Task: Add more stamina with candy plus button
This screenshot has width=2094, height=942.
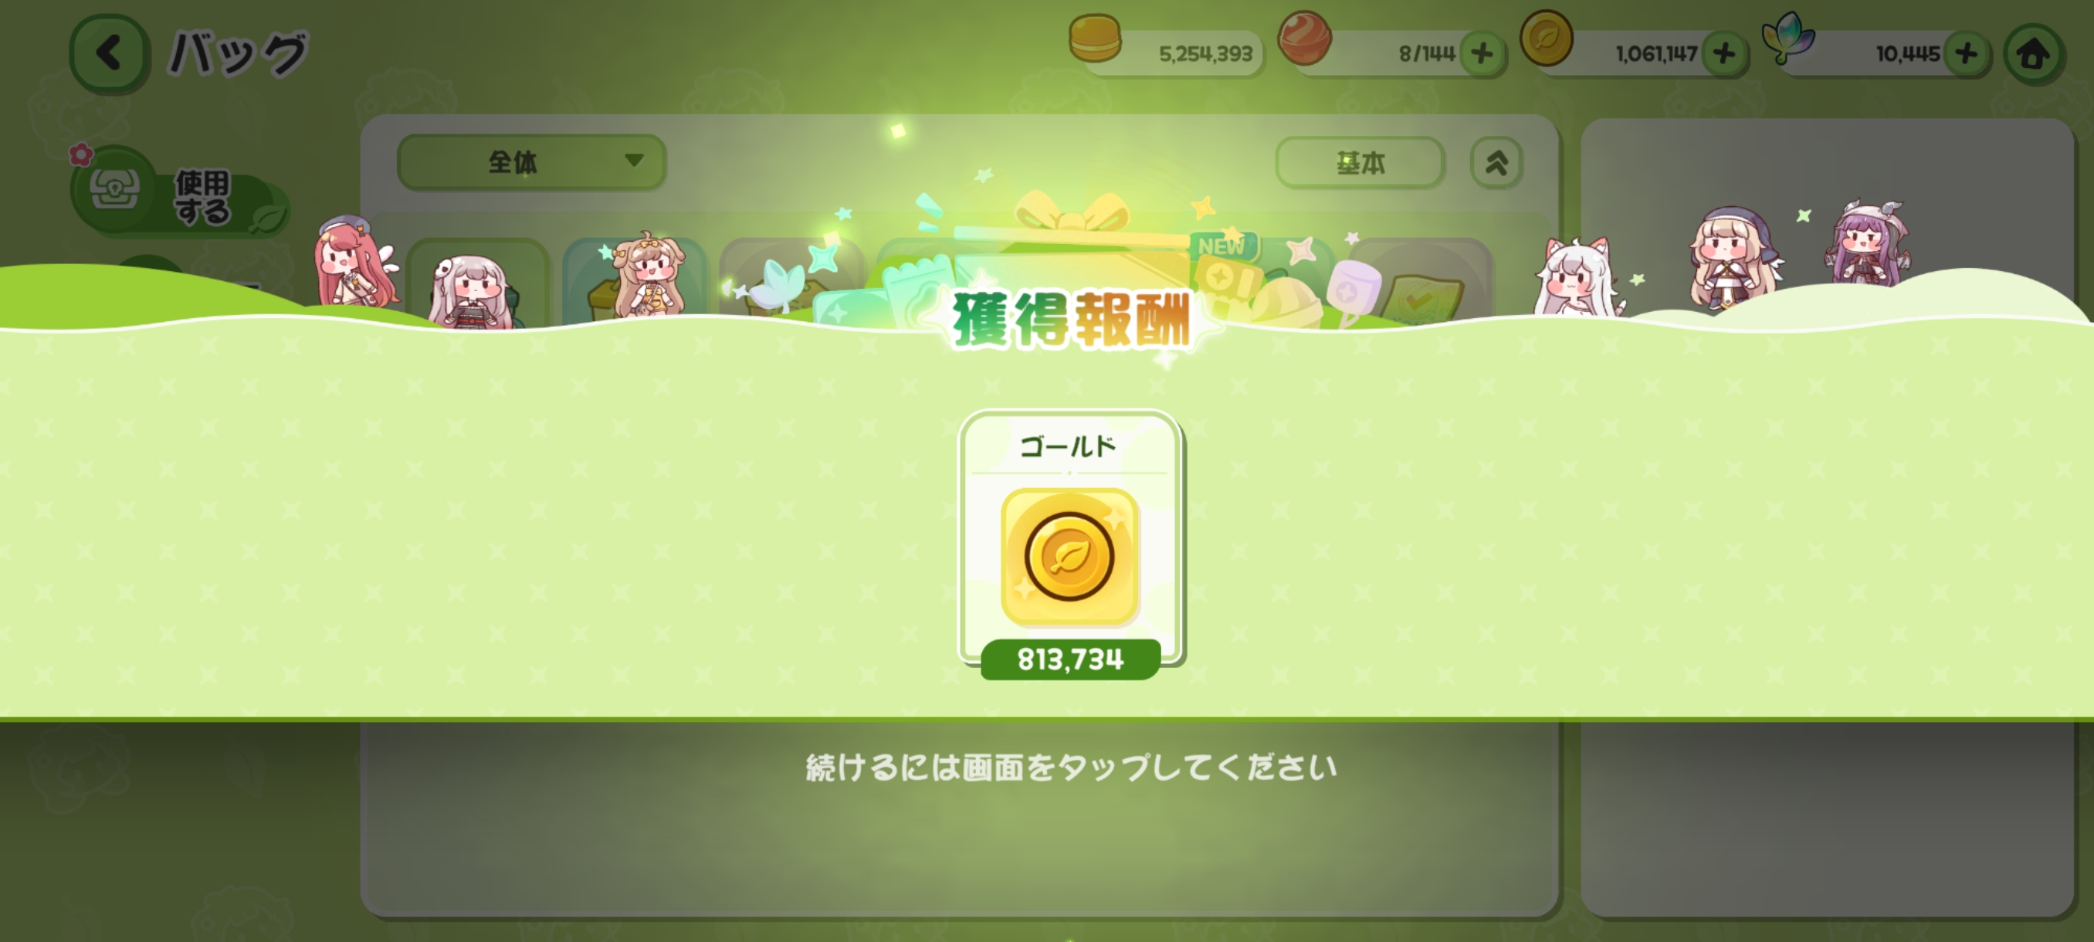Action: coord(1482,53)
